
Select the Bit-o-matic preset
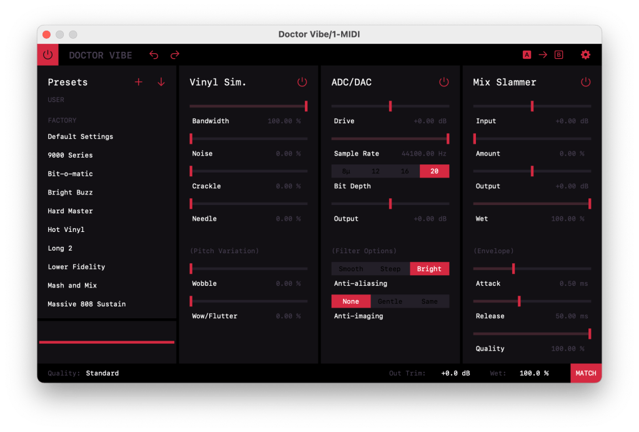[x=70, y=174]
